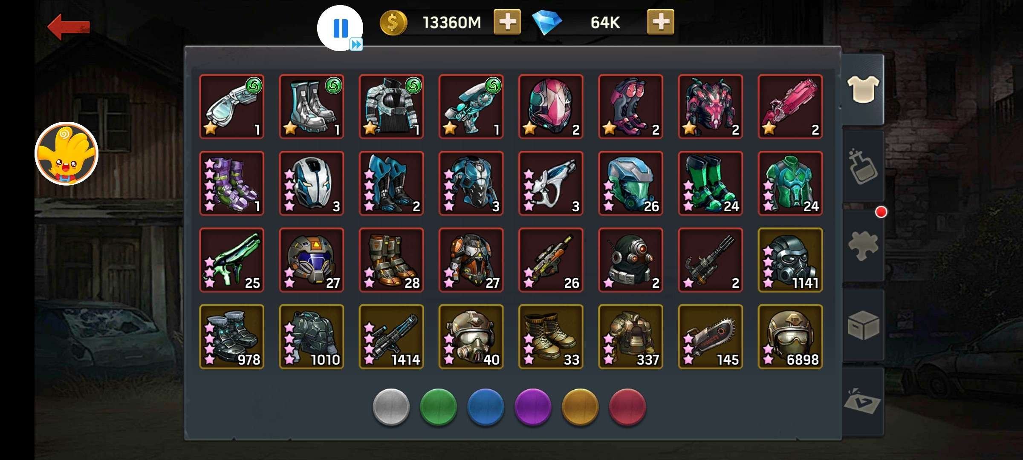
Task: Filter items by gold rarity circle
Action: coord(580,407)
